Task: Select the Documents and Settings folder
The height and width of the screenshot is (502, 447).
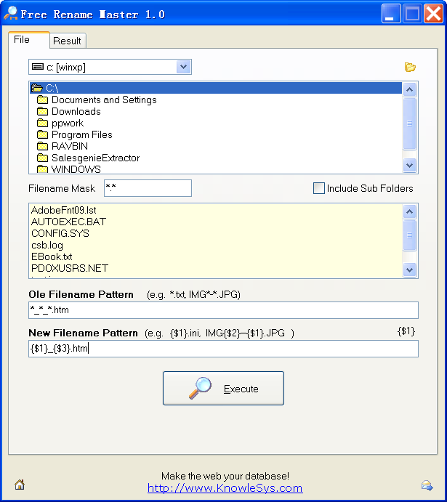Action: pyautogui.click(x=103, y=100)
